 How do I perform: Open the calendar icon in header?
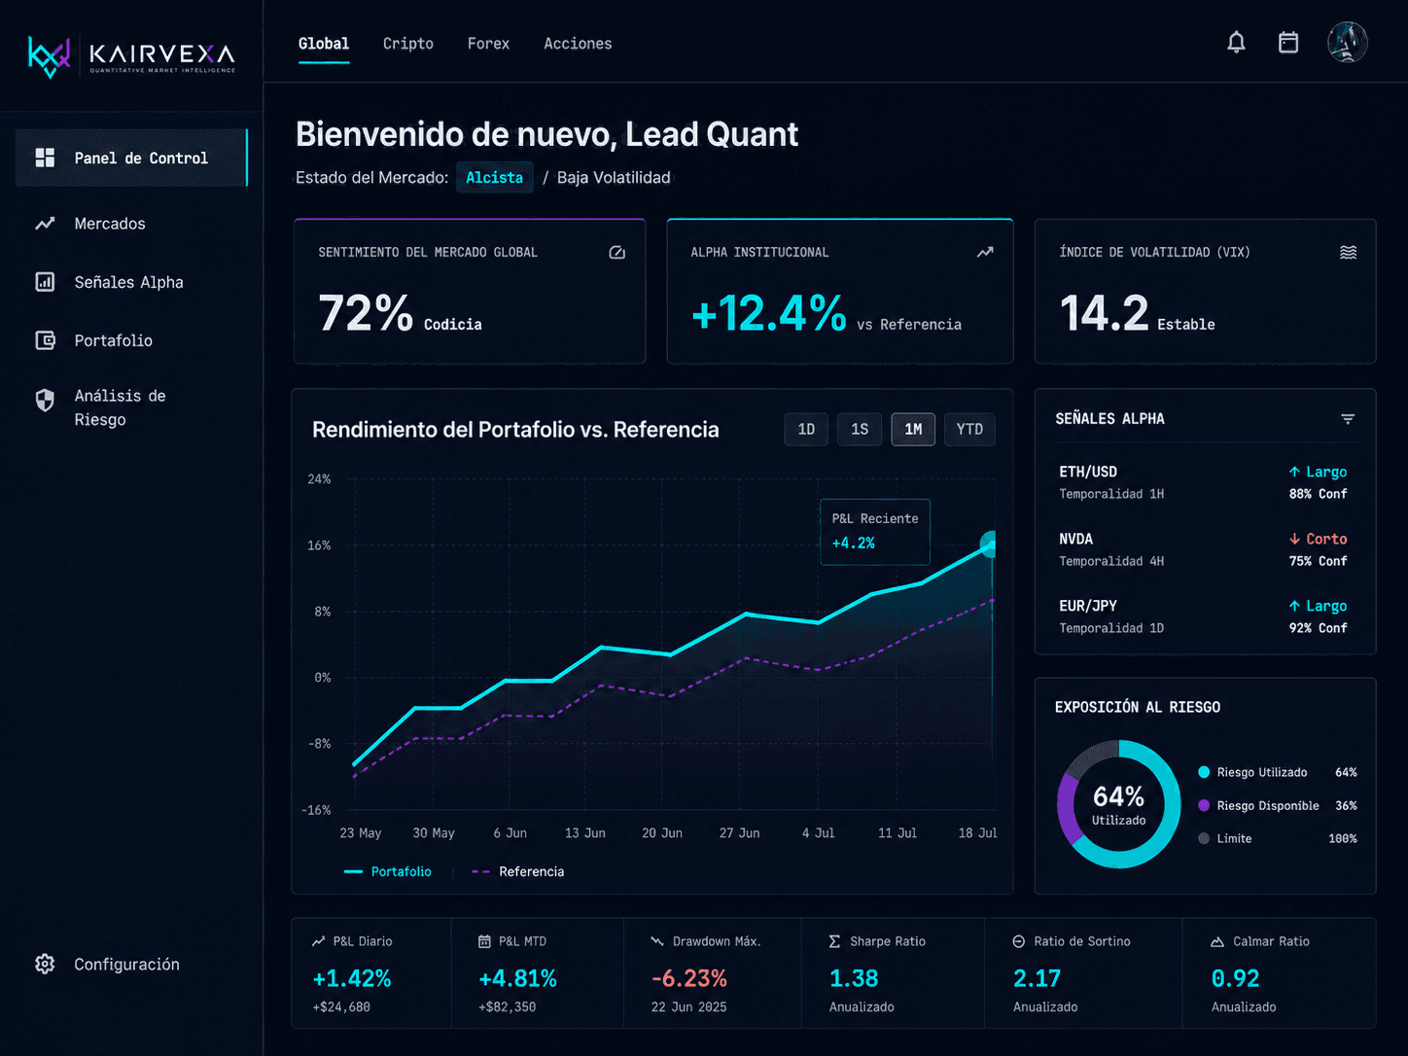[x=1288, y=43]
